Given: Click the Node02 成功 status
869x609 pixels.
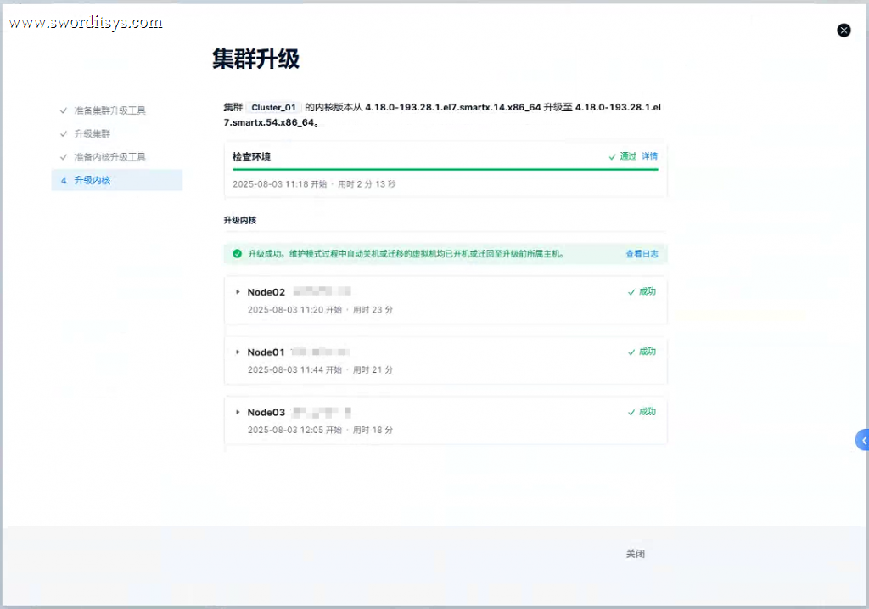Looking at the screenshot, I should tap(642, 291).
